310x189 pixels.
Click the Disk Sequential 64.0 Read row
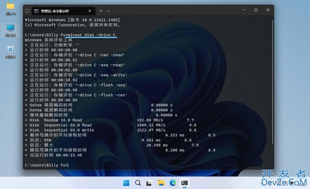pos(111,125)
